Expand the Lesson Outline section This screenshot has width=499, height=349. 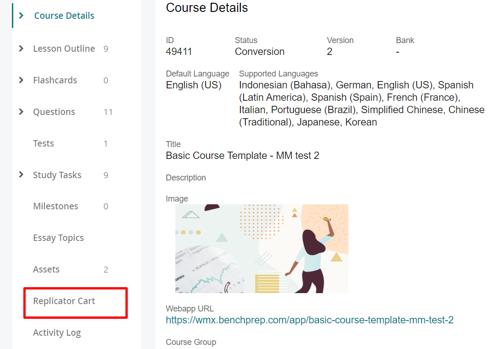coord(21,48)
